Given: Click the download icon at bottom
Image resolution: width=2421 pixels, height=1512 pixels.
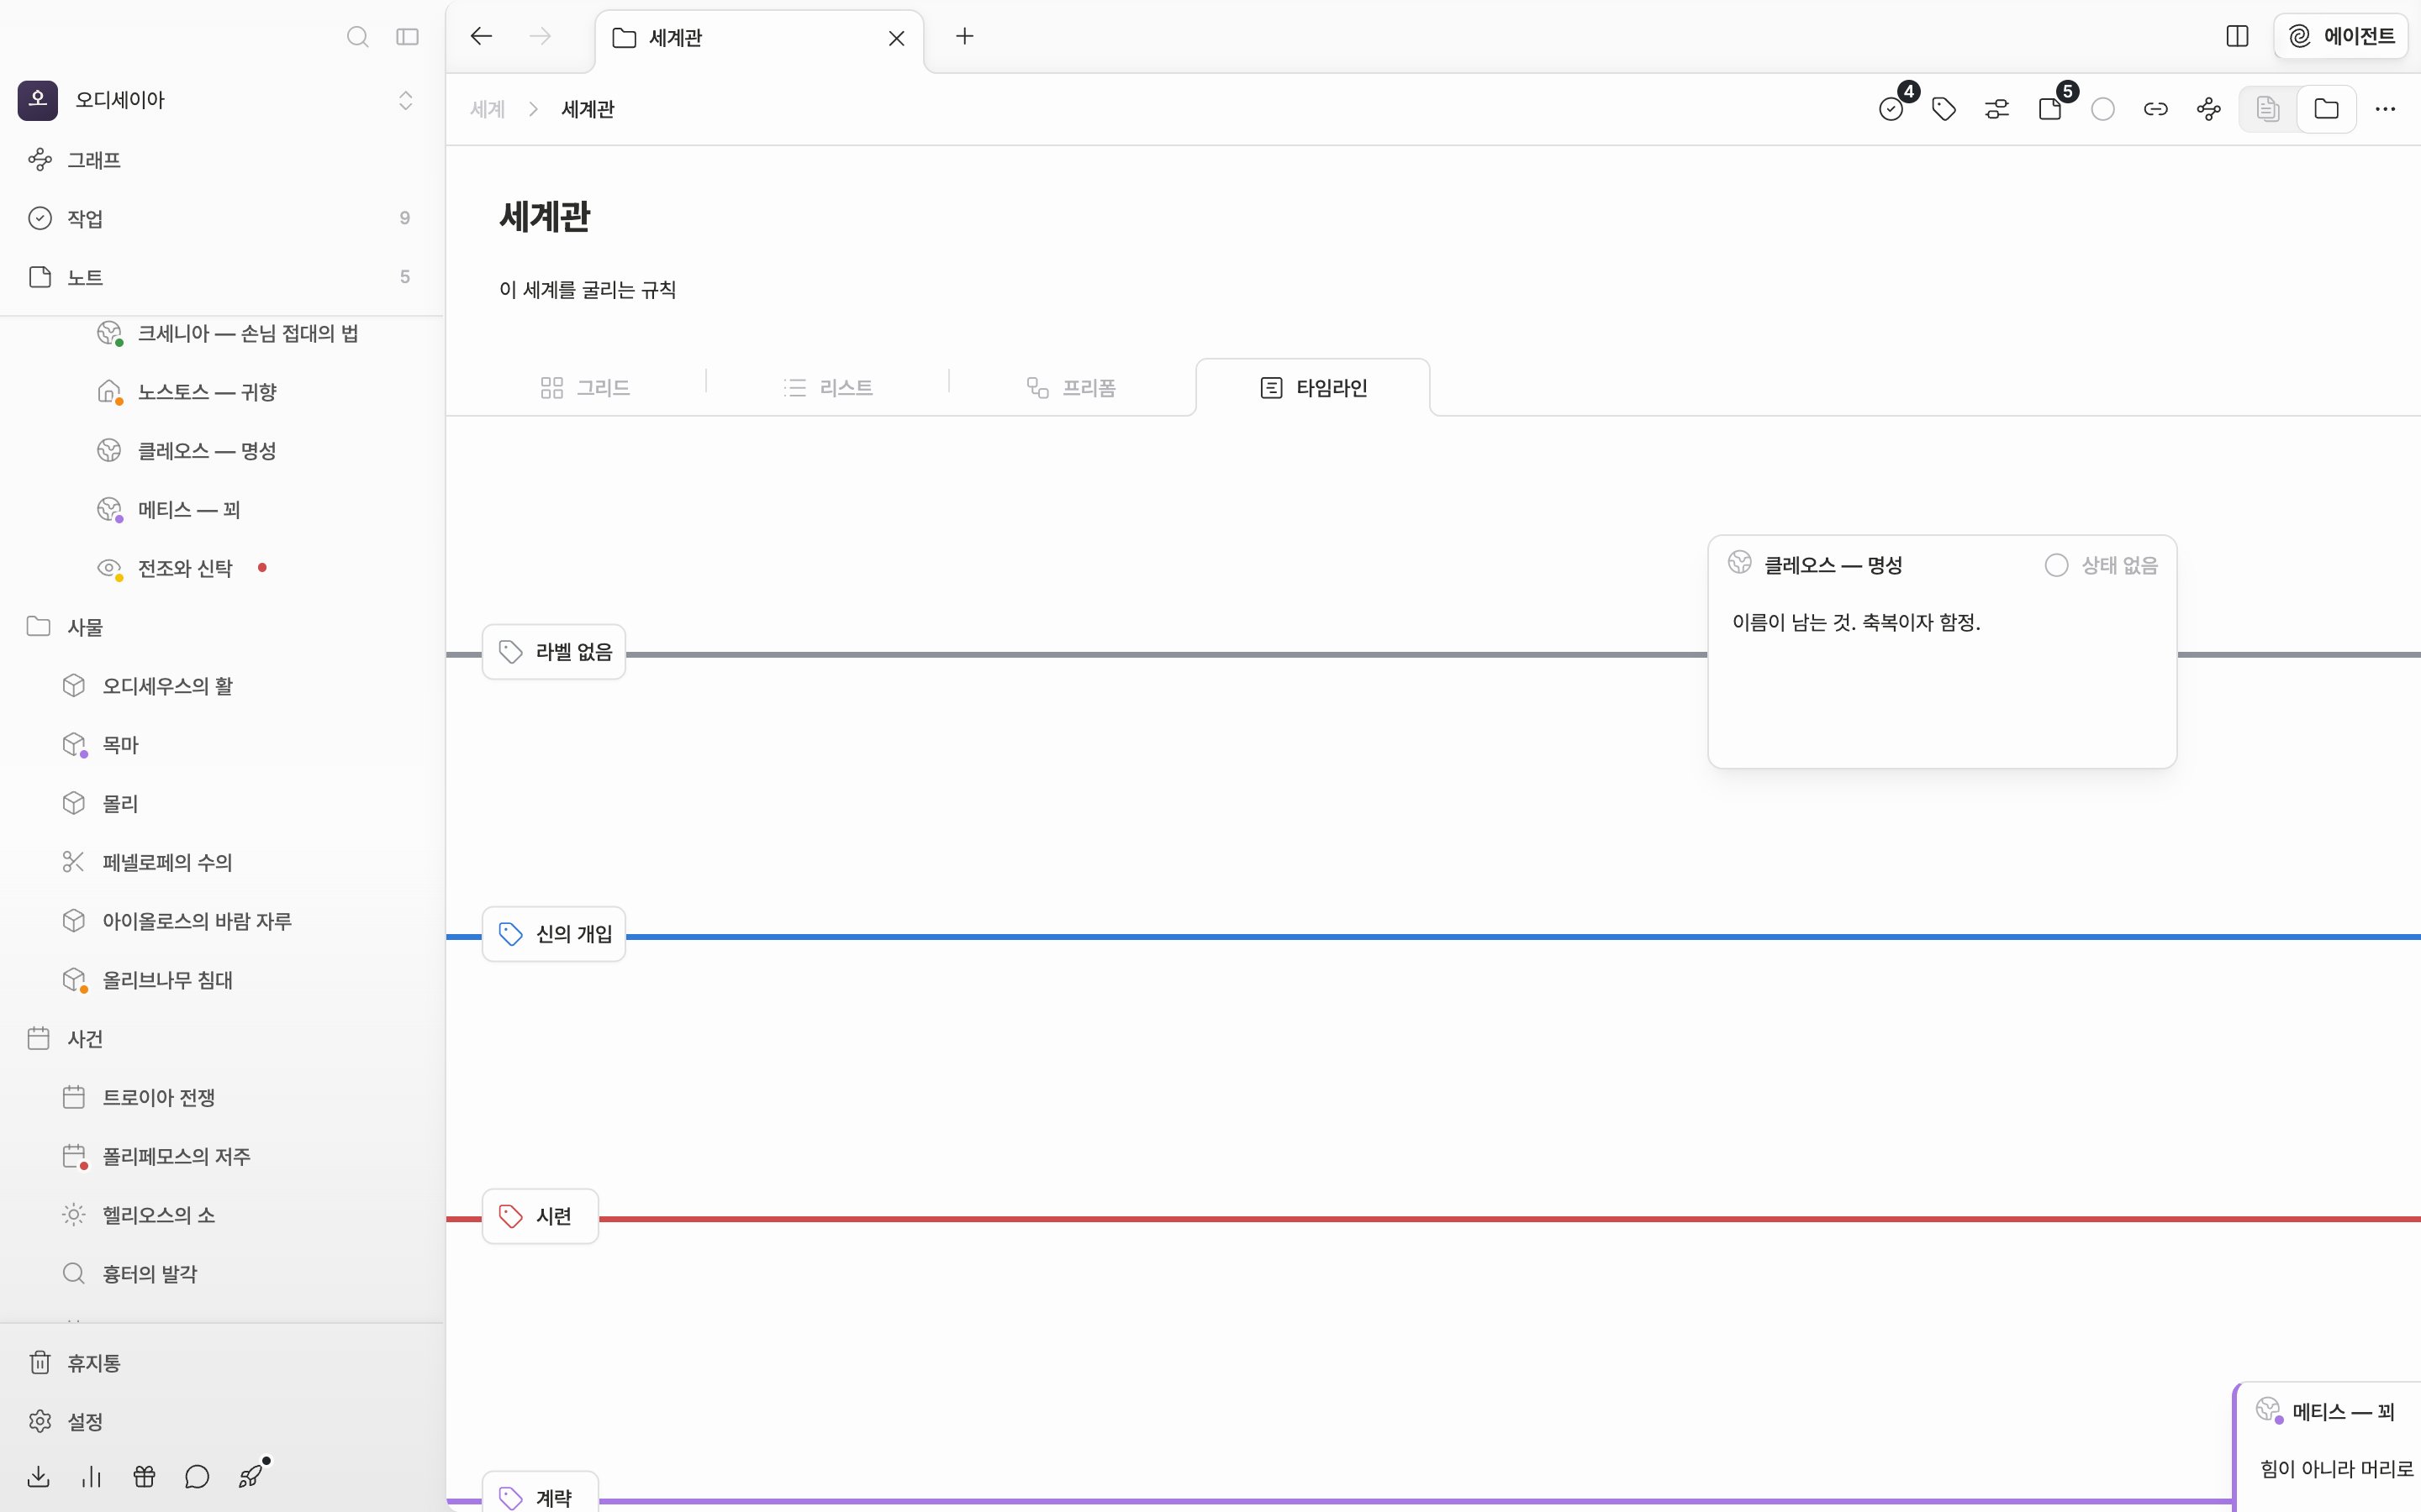Looking at the screenshot, I should [x=38, y=1477].
